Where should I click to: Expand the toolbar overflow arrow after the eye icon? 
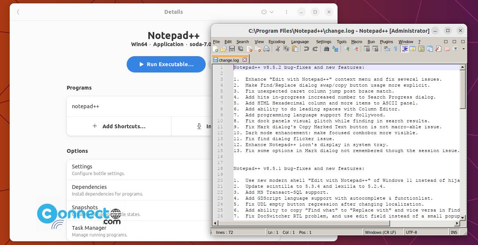[x=463, y=49]
